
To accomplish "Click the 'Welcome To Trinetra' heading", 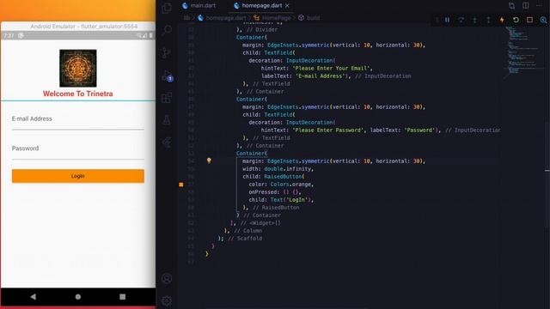I will point(78,94).
